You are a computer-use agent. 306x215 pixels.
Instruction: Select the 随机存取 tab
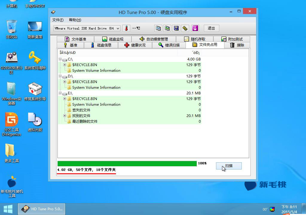coord(195,39)
